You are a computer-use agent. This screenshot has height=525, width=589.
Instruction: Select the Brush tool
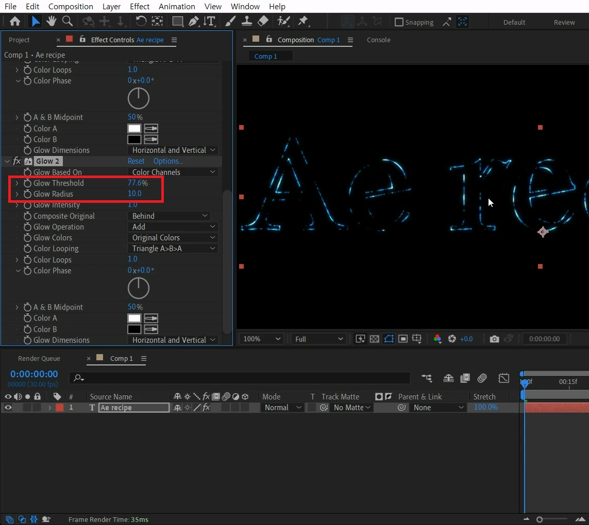230,22
